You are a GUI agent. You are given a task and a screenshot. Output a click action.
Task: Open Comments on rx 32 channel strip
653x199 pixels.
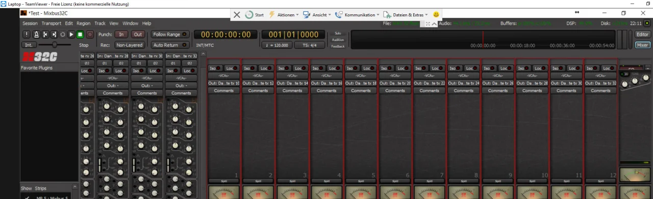(x=181, y=93)
